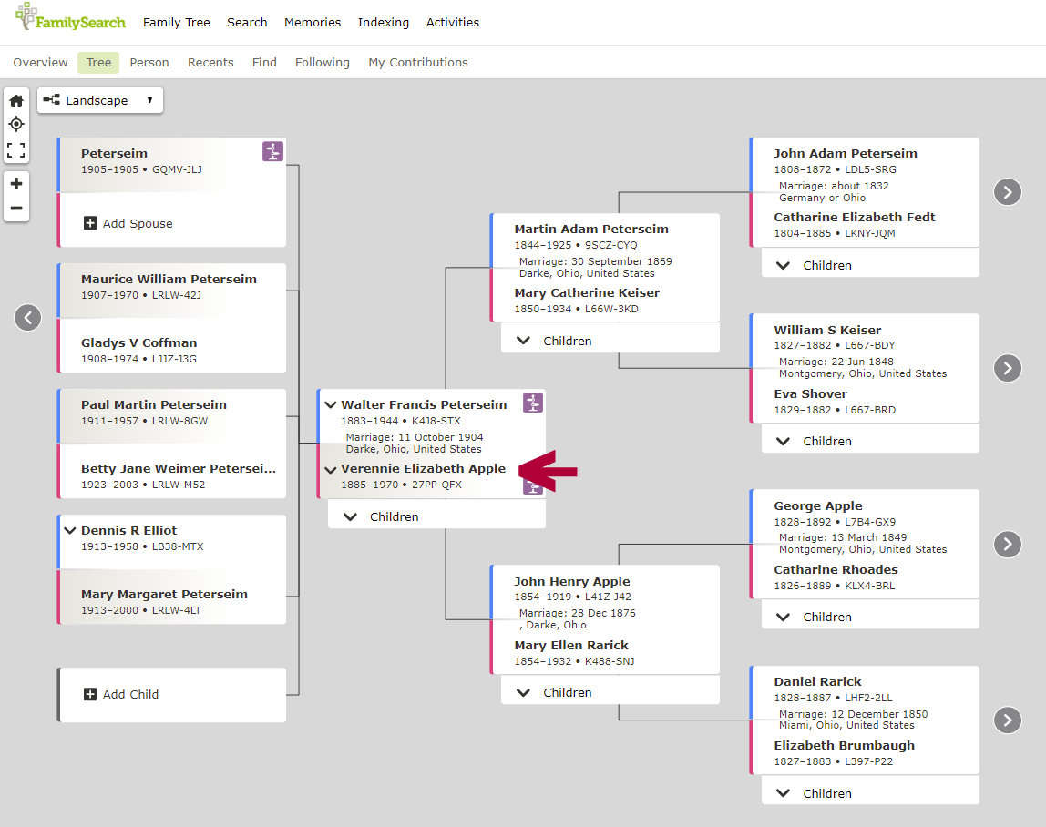The height and width of the screenshot is (827, 1046).
Task: Expand ancestors right of George Apple
Action: pos(1007,544)
